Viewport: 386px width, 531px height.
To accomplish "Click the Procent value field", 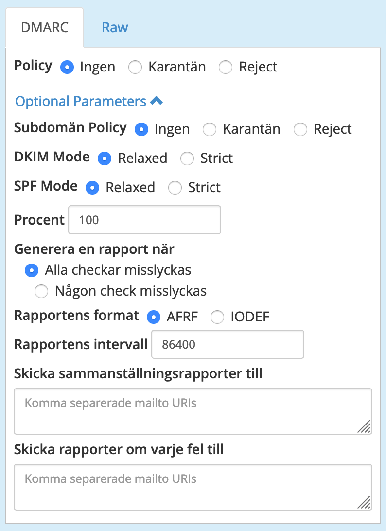I will pos(144,220).
